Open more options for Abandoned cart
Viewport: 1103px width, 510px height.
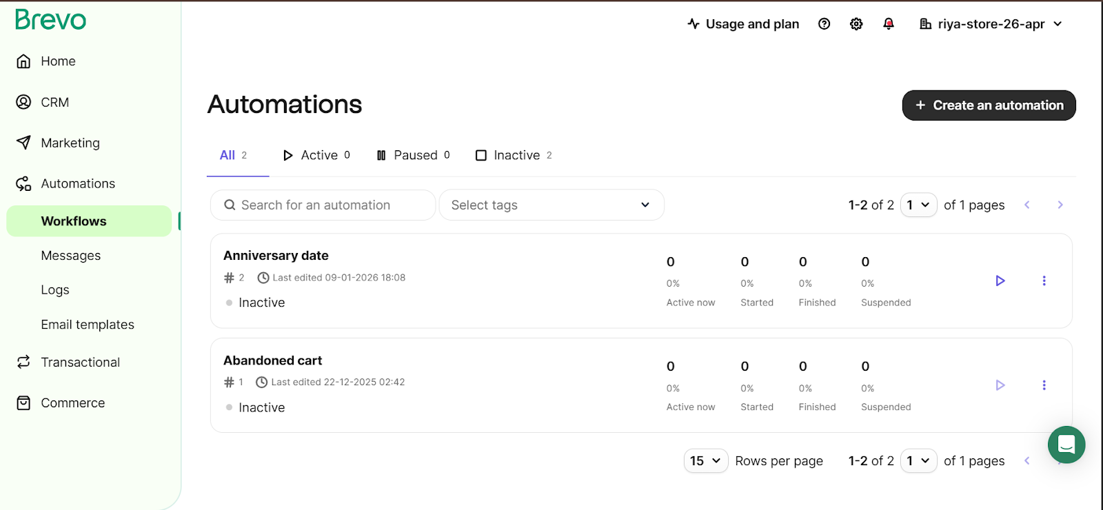(1044, 385)
